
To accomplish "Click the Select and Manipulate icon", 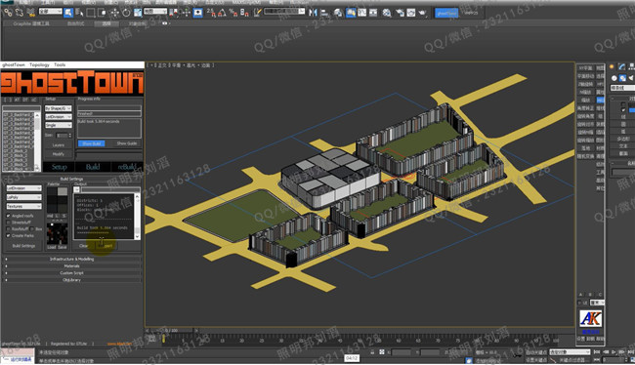I will tap(186, 13).
